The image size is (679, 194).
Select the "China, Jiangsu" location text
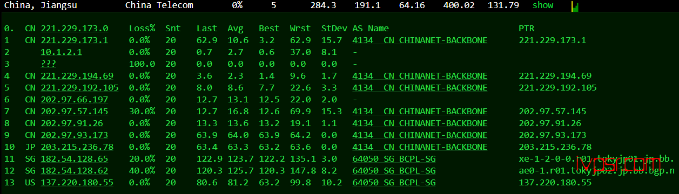coord(41,5)
